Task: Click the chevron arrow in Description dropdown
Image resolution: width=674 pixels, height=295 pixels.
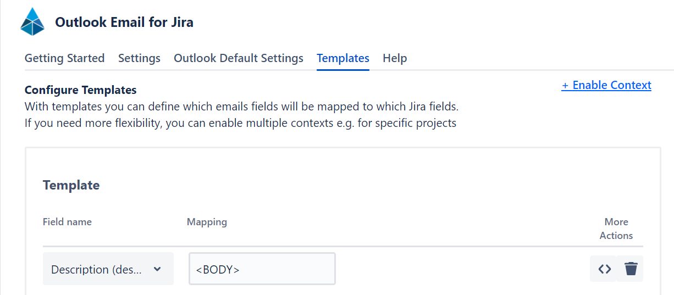Action: coord(157,269)
